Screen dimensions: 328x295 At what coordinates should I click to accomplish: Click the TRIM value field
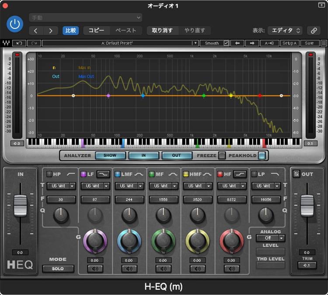coord(307,265)
